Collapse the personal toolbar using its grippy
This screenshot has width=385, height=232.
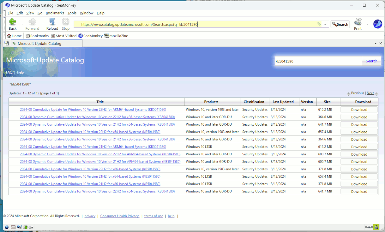(4, 36)
